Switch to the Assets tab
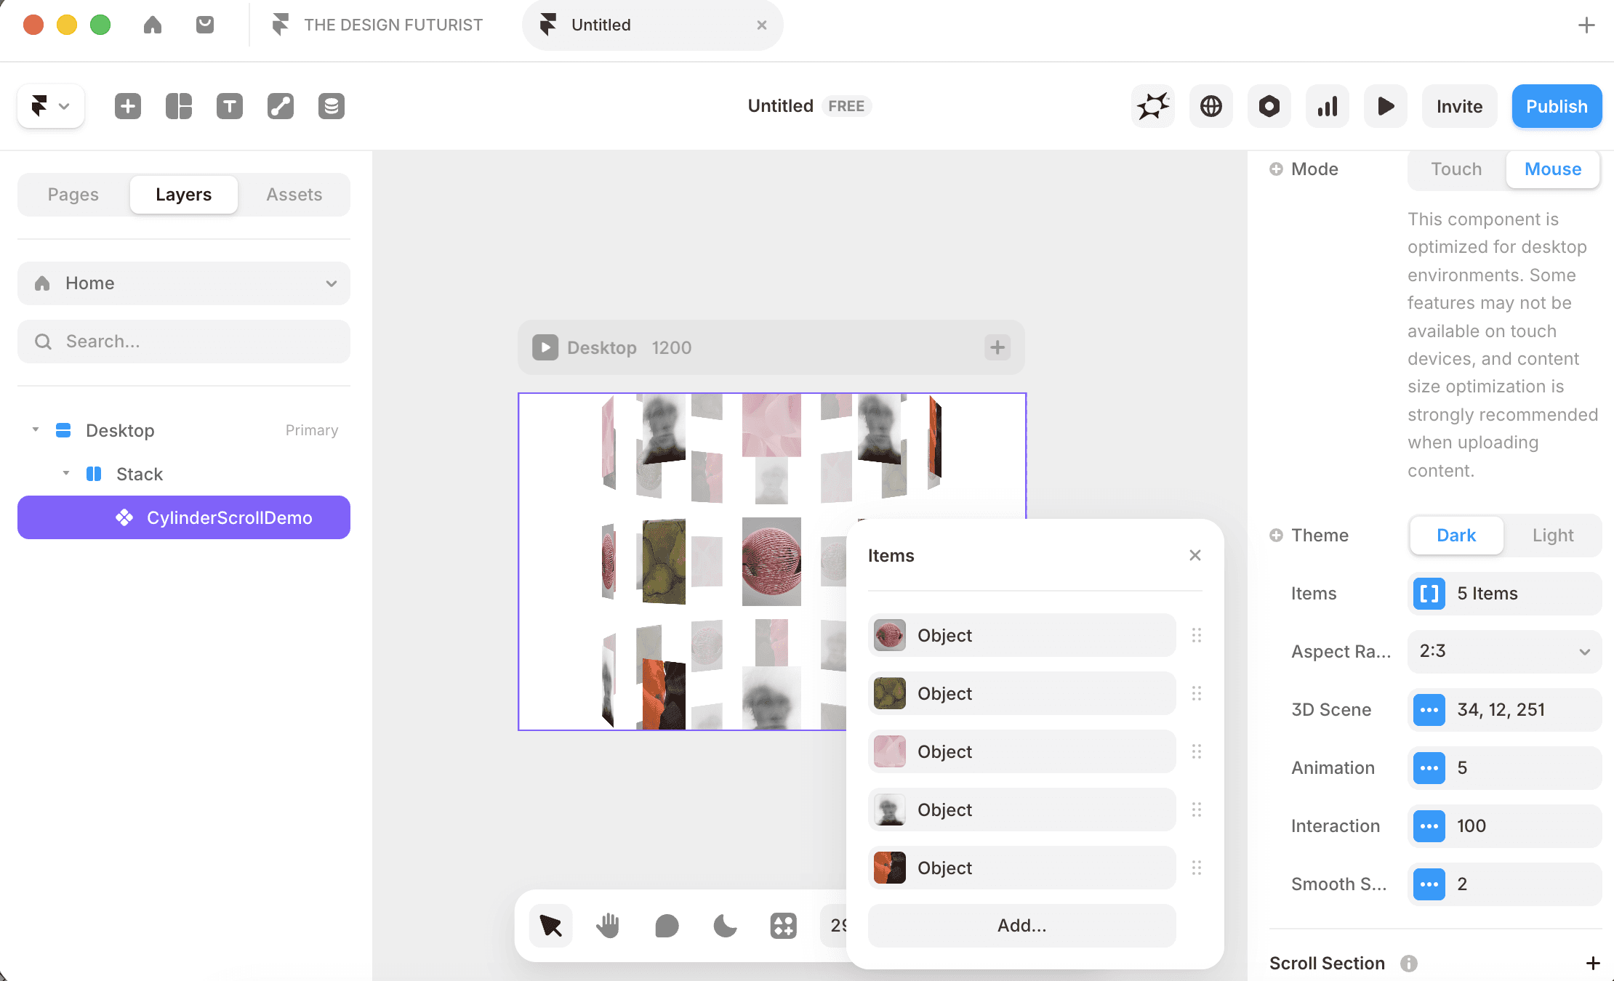Image resolution: width=1614 pixels, height=981 pixels. click(294, 195)
